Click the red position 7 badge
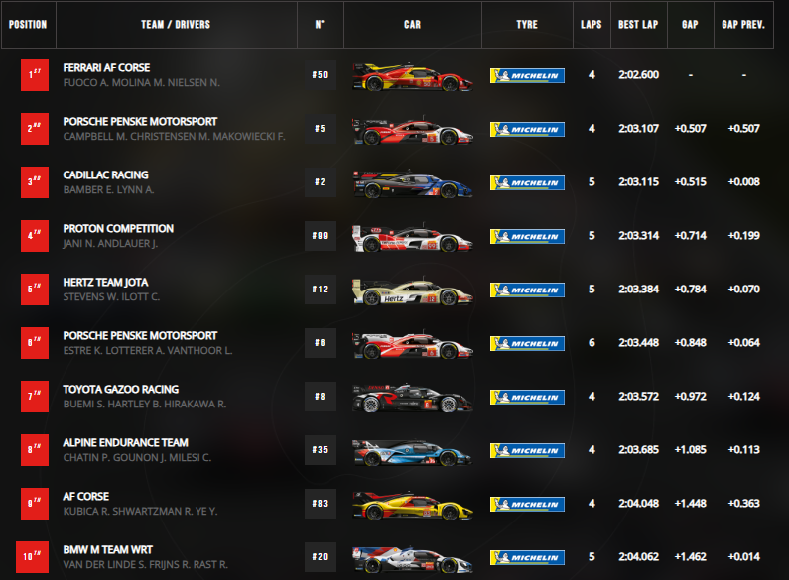Viewport: 789px width, 580px height. [35, 397]
